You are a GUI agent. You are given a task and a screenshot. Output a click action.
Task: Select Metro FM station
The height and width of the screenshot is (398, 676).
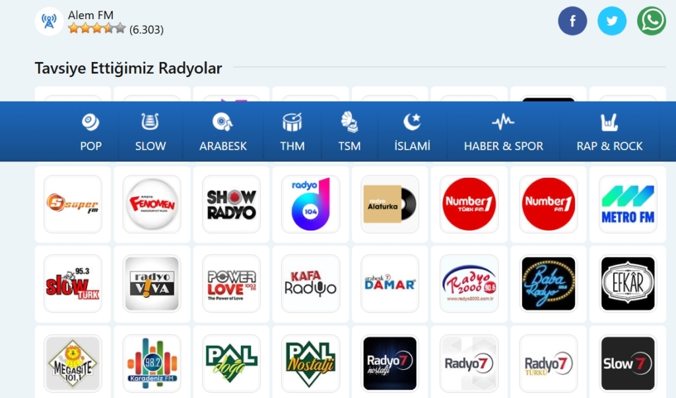628,204
